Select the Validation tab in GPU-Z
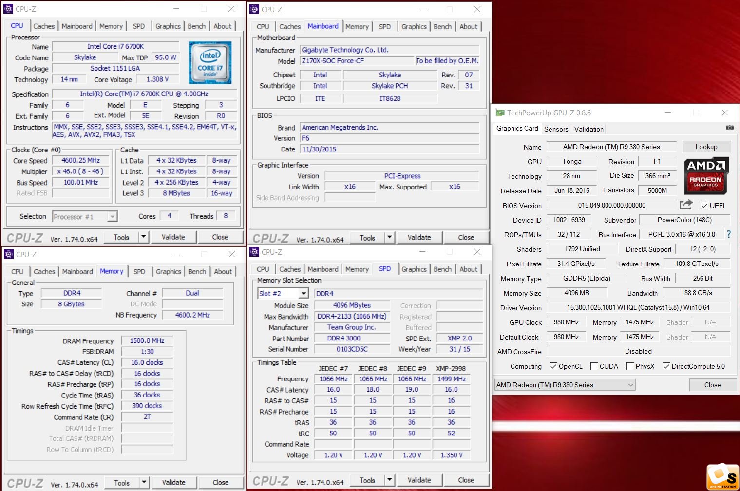 point(589,129)
